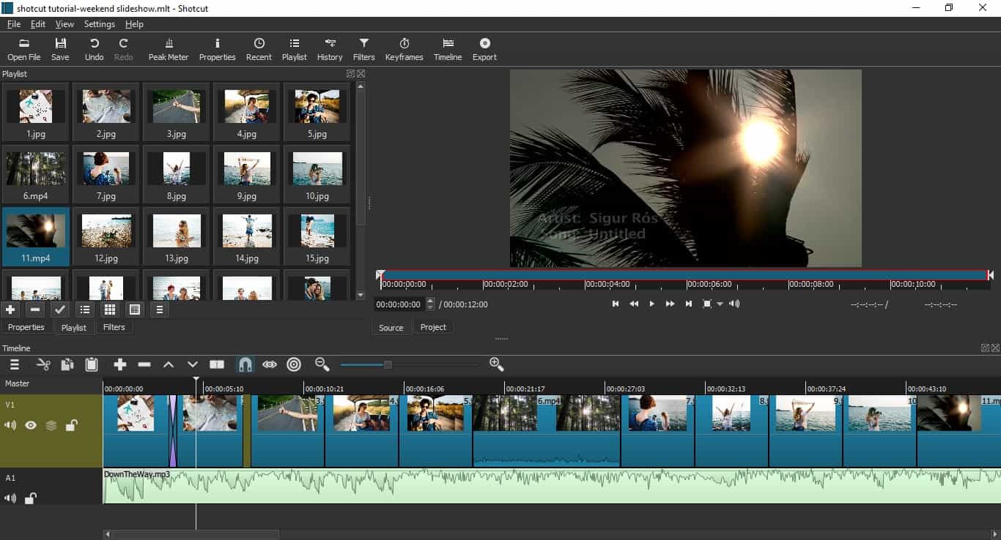
Task: Toggle V1 track compositing layers icon
Action: [51, 425]
